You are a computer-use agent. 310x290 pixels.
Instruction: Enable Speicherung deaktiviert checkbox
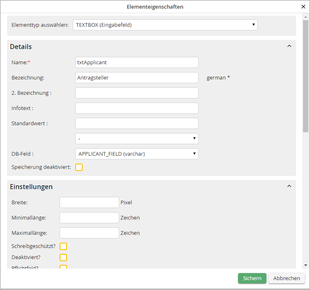coord(79,167)
